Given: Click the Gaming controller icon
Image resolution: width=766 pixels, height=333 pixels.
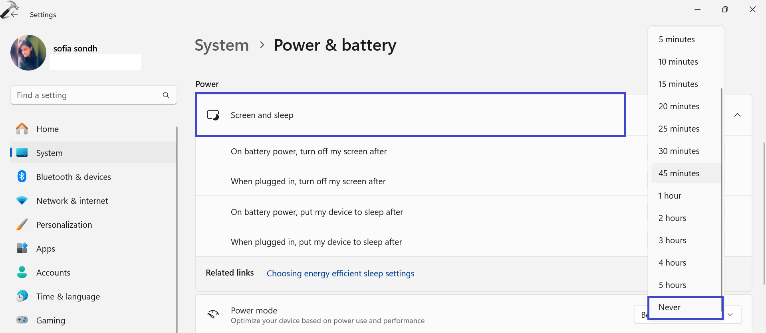Looking at the screenshot, I should (x=22, y=320).
